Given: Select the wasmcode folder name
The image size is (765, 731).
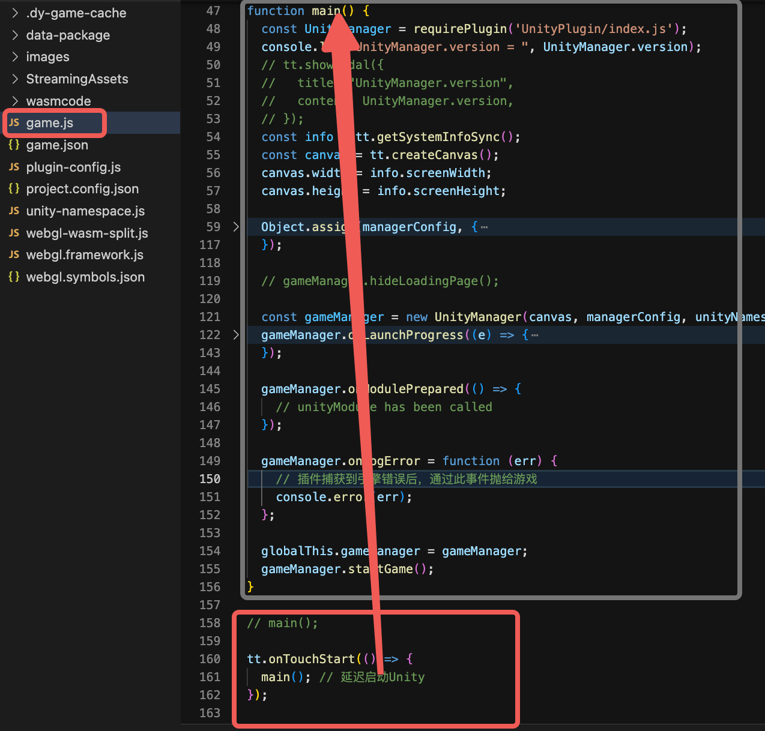Looking at the screenshot, I should pyautogui.click(x=58, y=101).
